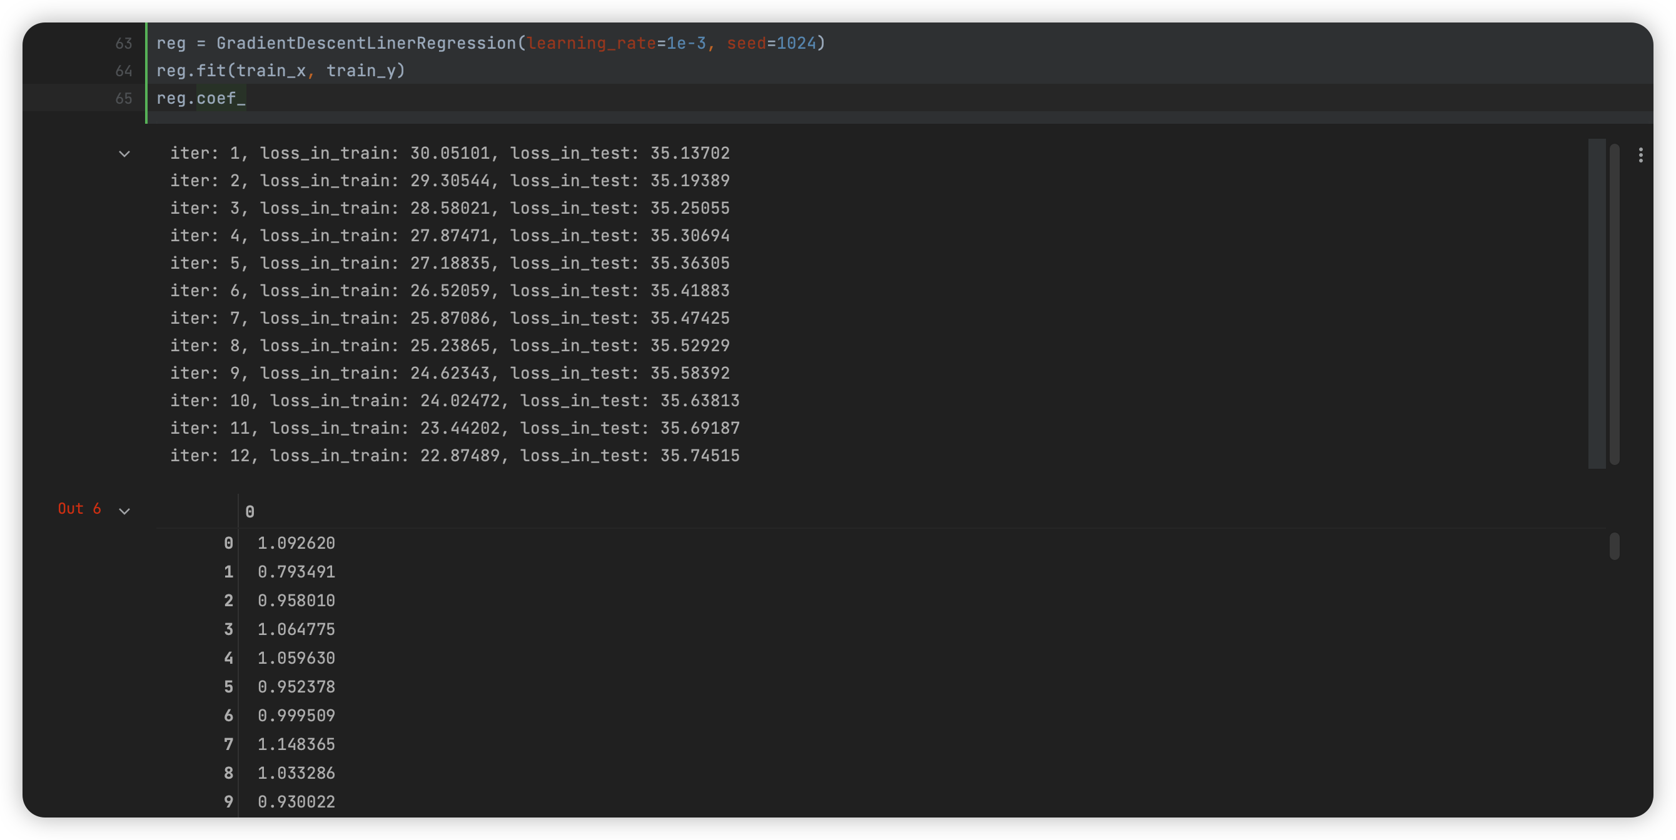Select table cell value 0.958010
The image size is (1676, 840).
pyautogui.click(x=296, y=600)
